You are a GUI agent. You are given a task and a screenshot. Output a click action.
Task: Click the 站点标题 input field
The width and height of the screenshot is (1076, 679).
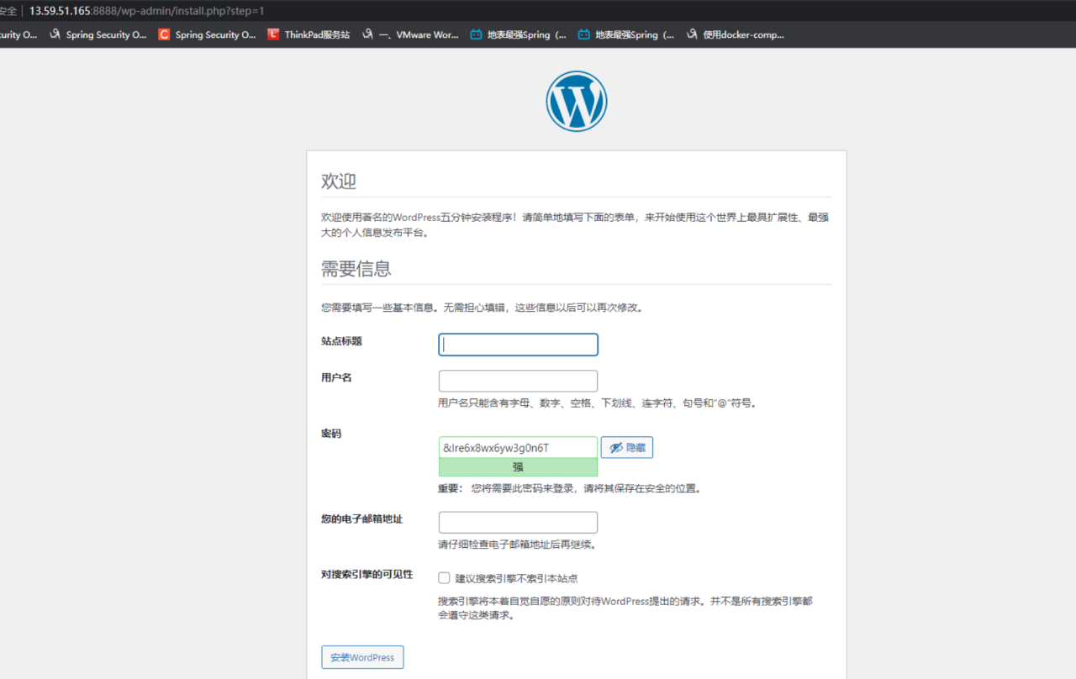tap(518, 345)
